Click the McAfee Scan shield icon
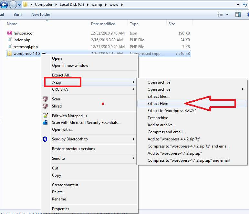Screen dimensions: 249x214 point(45,99)
